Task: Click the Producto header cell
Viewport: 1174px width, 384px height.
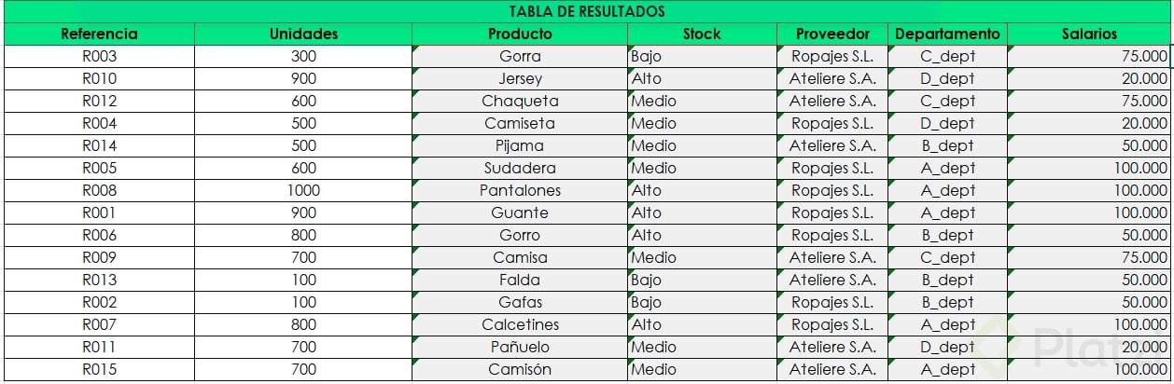Action: pos(520,34)
